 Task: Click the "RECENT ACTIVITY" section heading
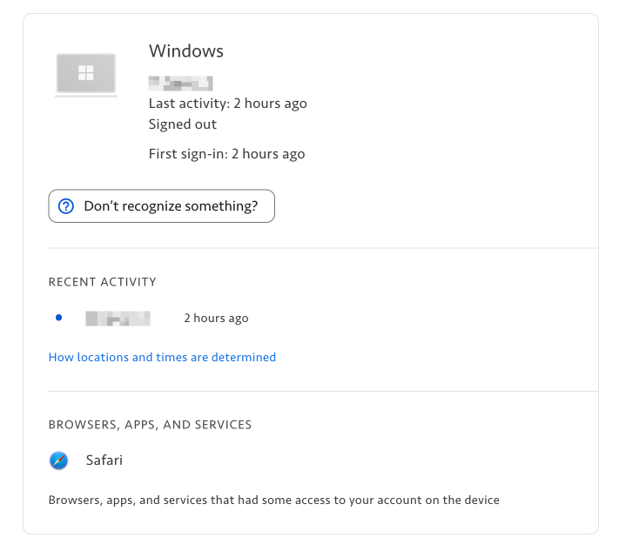(x=102, y=282)
